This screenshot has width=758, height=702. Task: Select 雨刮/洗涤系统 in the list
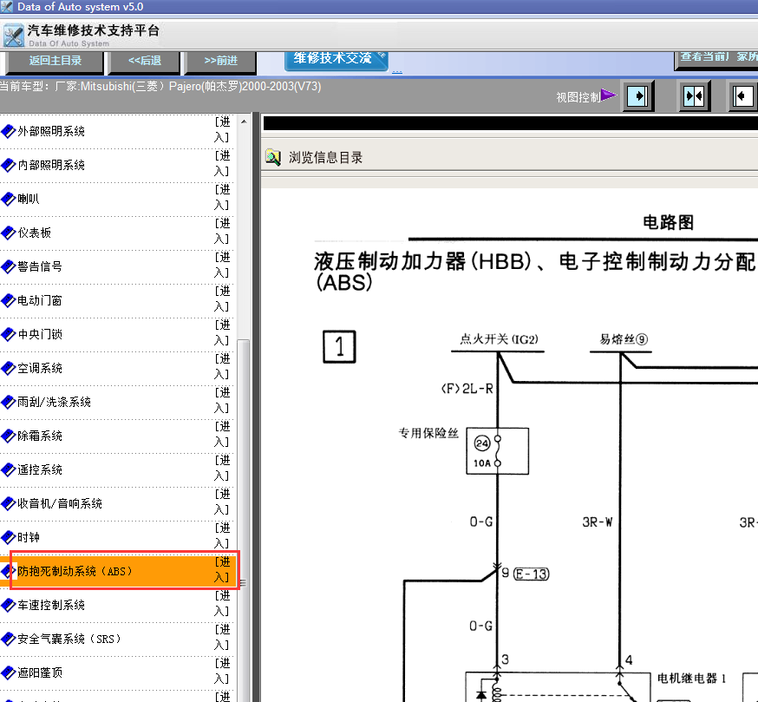pos(54,402)
